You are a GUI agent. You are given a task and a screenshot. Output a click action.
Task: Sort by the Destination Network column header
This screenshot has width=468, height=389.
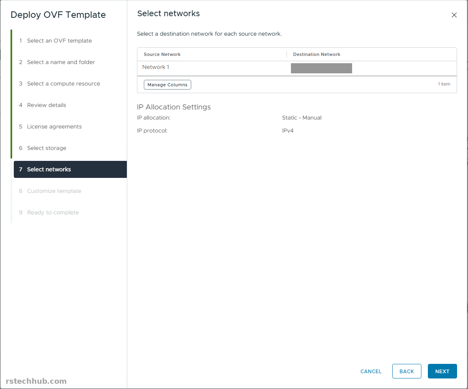pos(316,54)
